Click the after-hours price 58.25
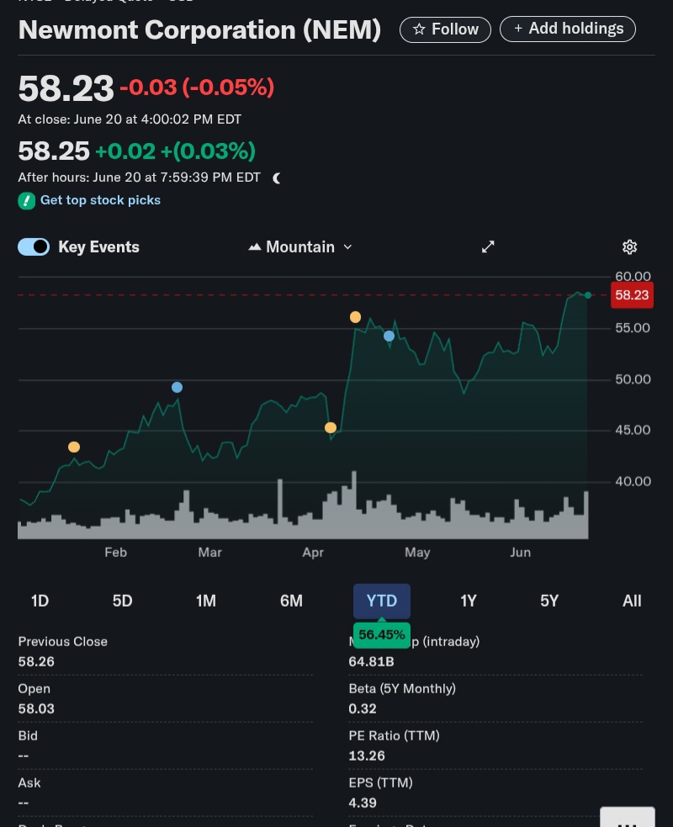673x827 pixels. (54, 151)
